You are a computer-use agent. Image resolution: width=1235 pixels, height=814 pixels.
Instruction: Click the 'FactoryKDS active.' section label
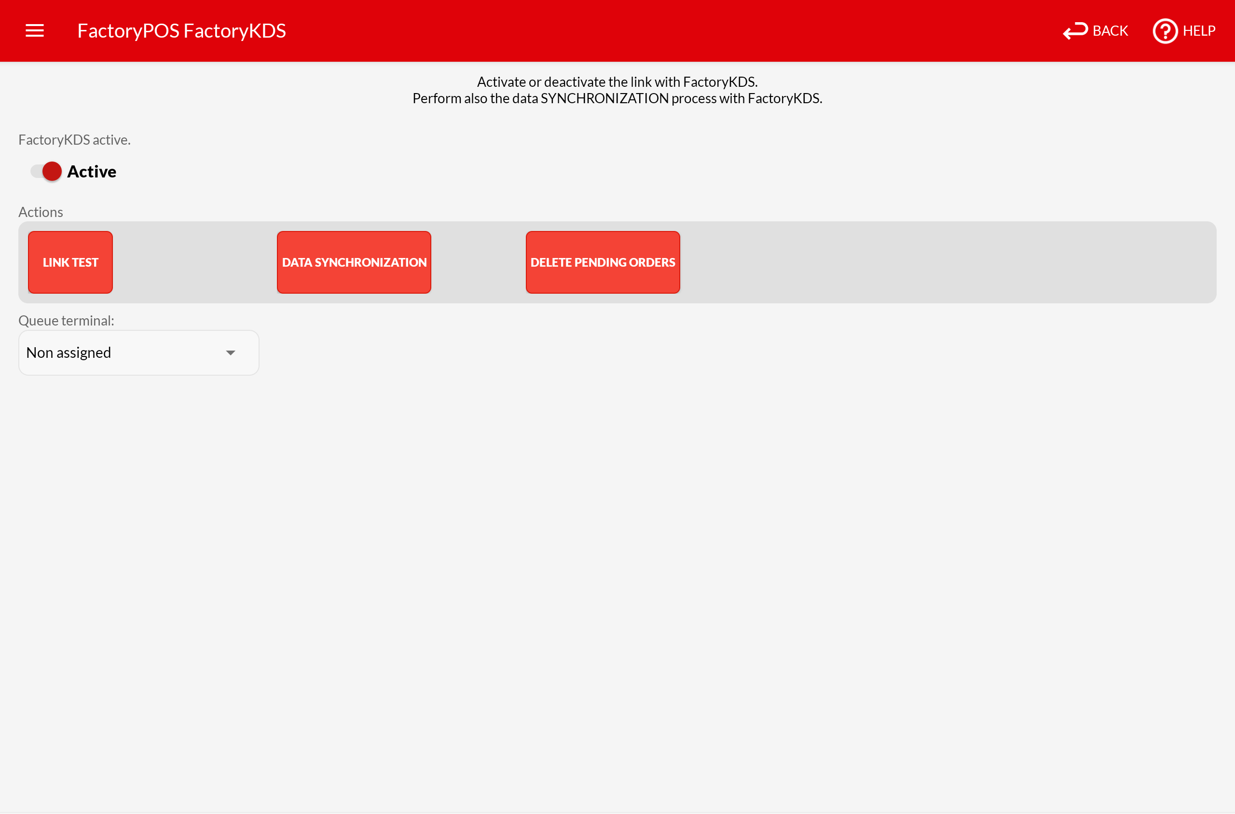74,140
